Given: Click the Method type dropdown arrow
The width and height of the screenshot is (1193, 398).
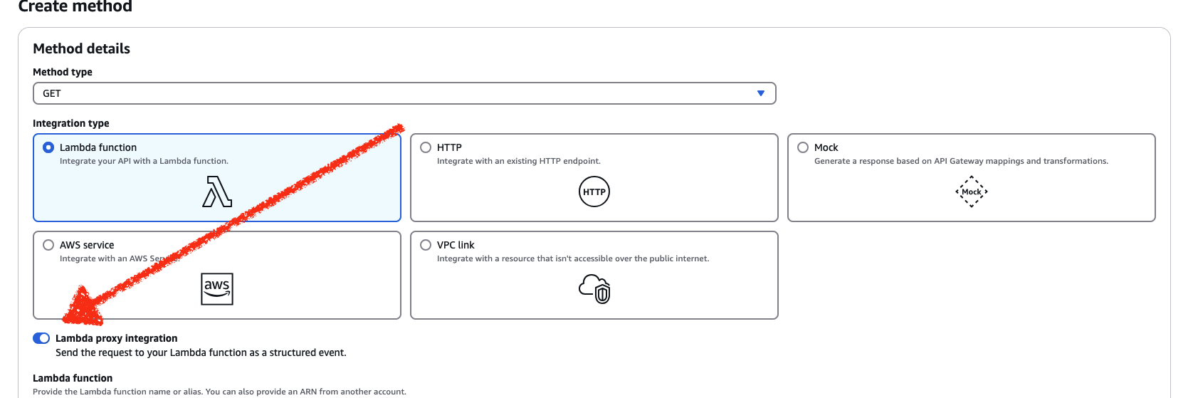Looking at the screenshot, I should click(761, 93).
